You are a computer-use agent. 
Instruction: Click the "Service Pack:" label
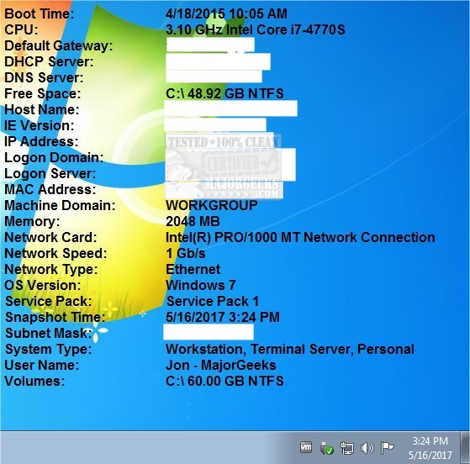click(x=49, y=301)
